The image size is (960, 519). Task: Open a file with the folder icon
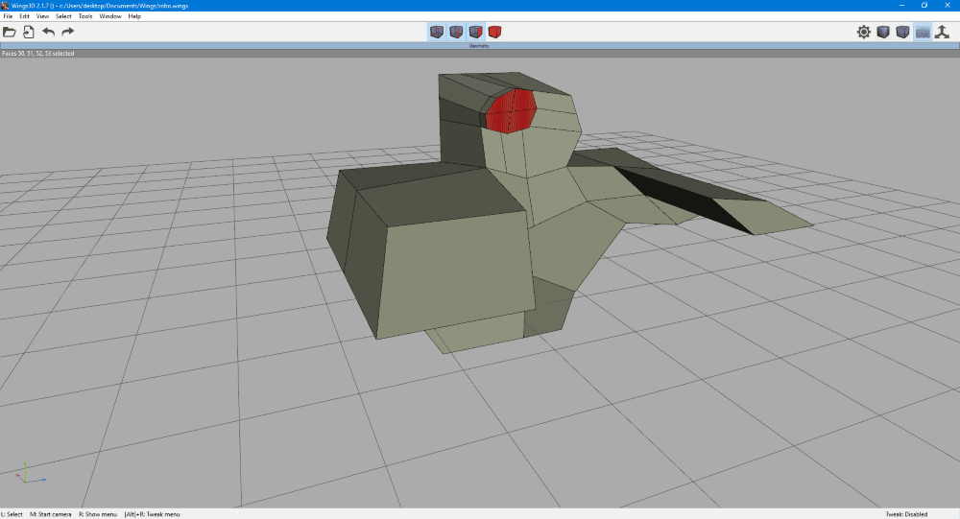(x=10, y=32)
